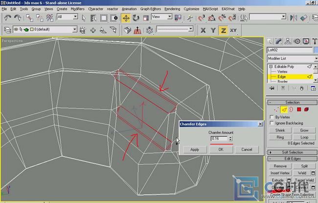Image resolution: width=318 pixels, height=203 pixels.
Task: Click the Undo arrow icon
Action: click(8, 18)
